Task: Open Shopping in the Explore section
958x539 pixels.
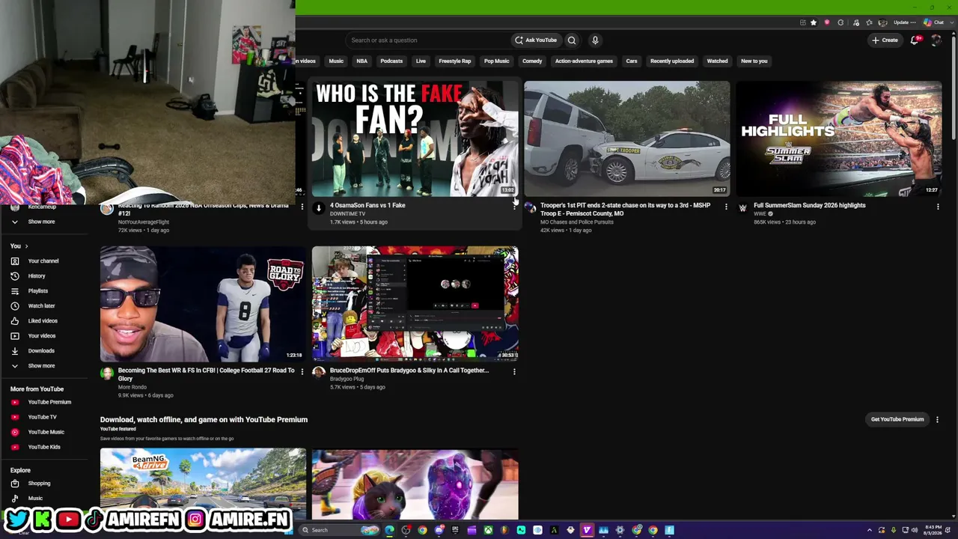Action: click(39, 483)
